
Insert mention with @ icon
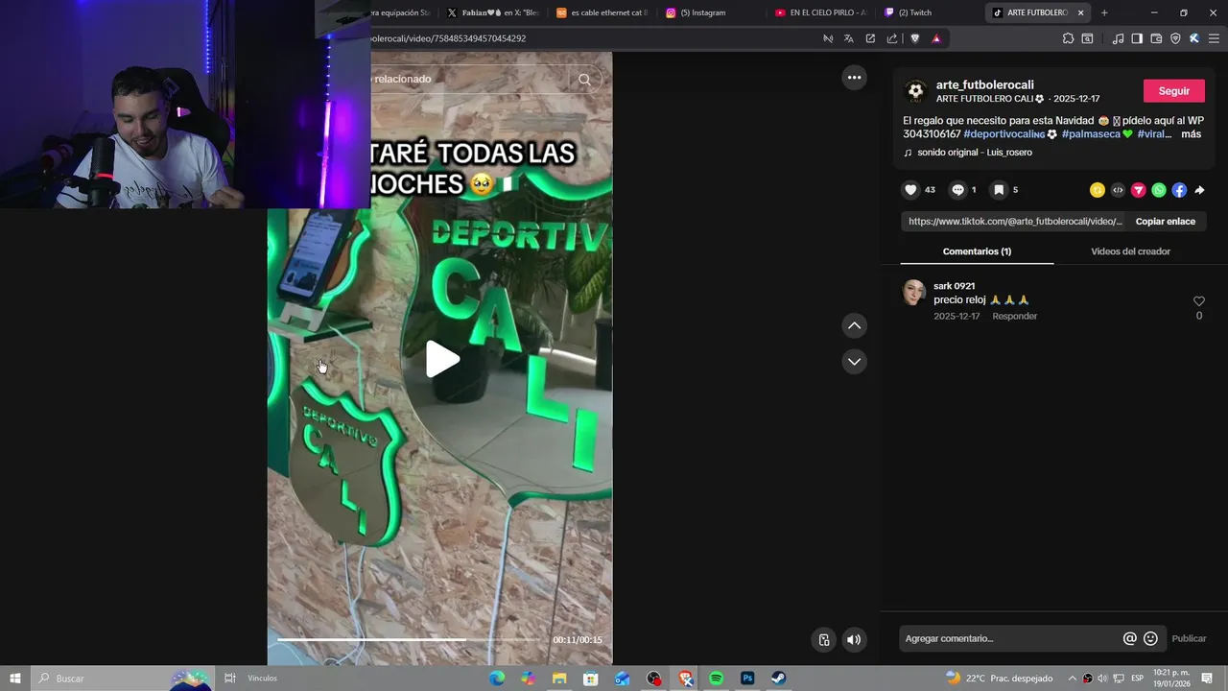click(1130, 638)
